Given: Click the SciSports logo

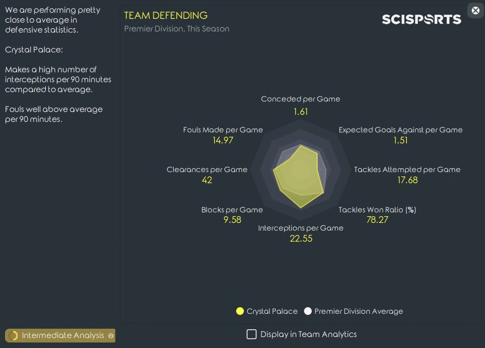Looking at the screenshot, I should (422, 19).
